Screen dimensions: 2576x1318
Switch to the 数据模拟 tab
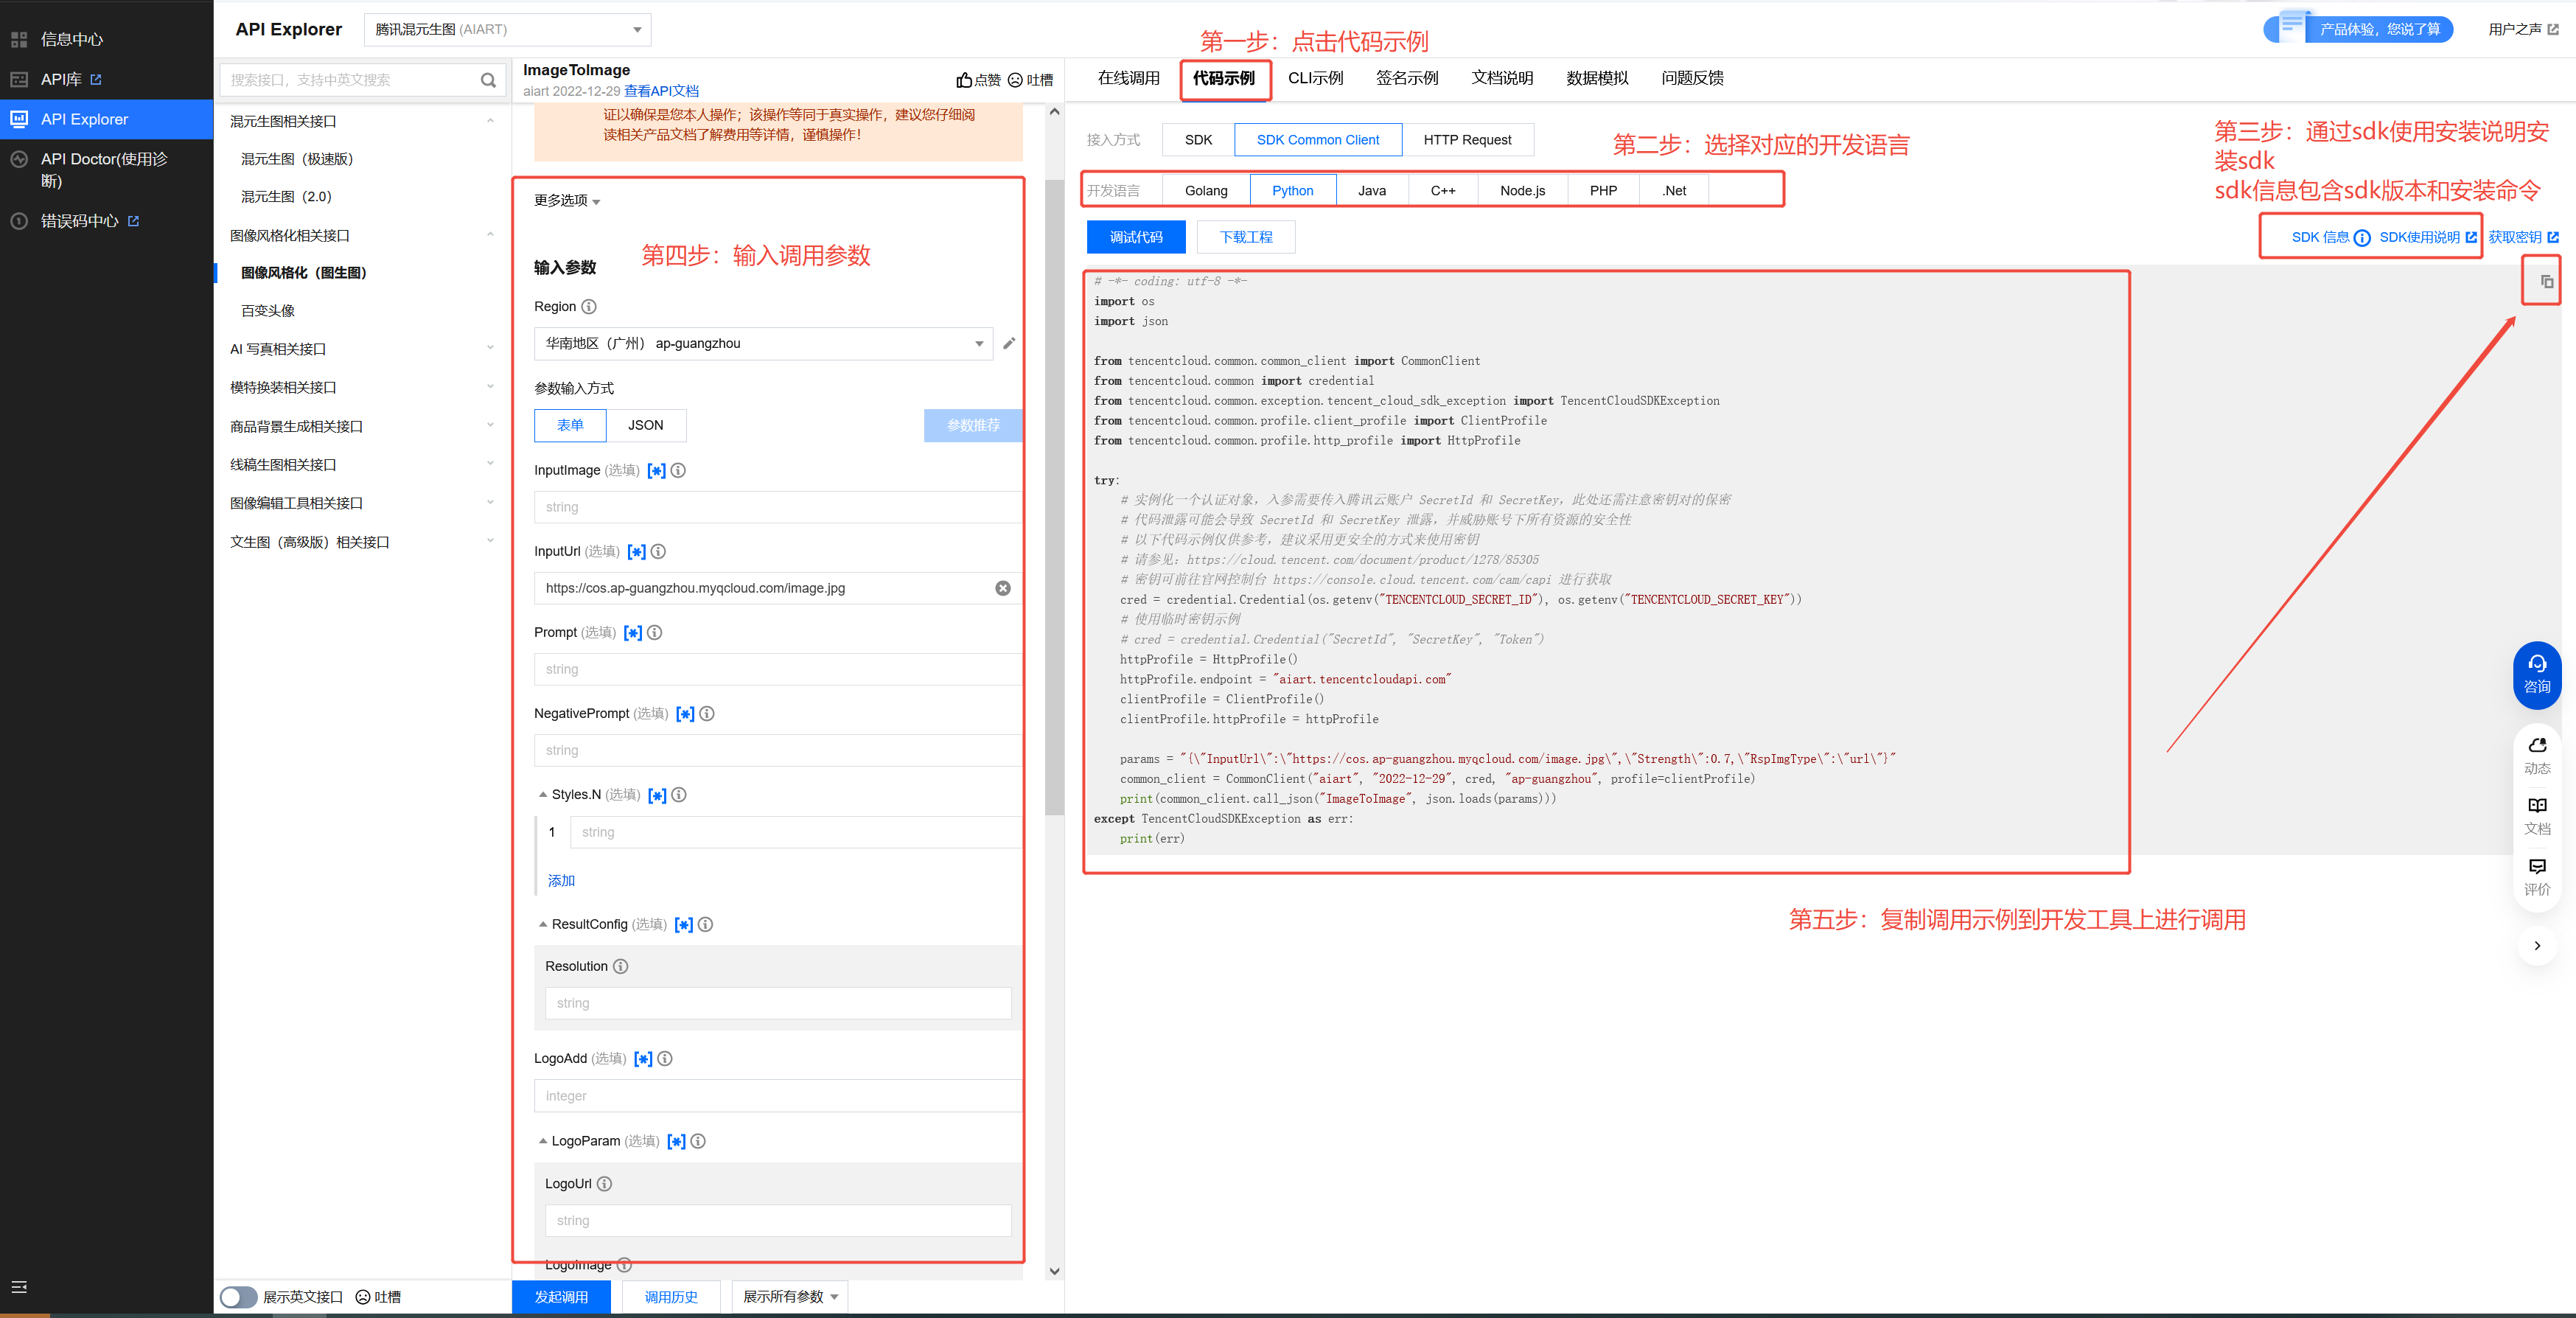[1597, 78]
